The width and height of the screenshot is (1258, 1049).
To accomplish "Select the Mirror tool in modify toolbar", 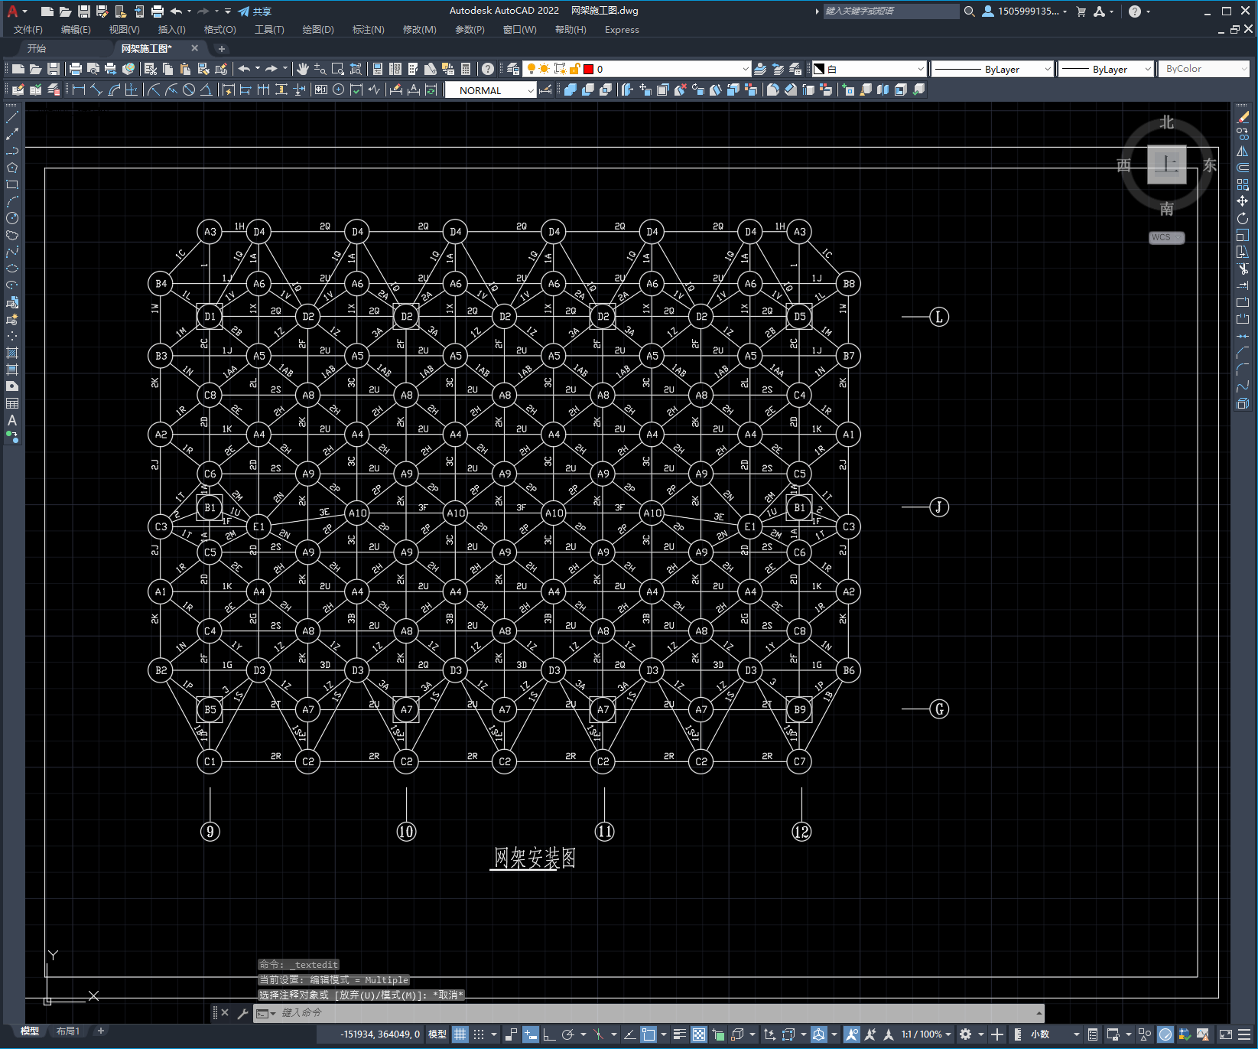I will [x=1243, y=151].
